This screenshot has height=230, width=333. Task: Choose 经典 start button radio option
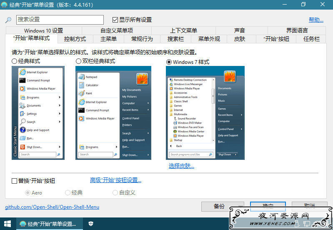[68, 193]
